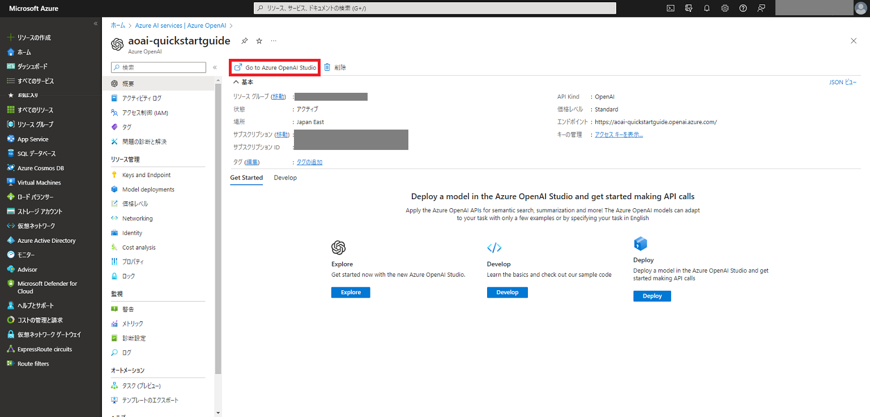Click the notifications bell icon

point(707,8)
